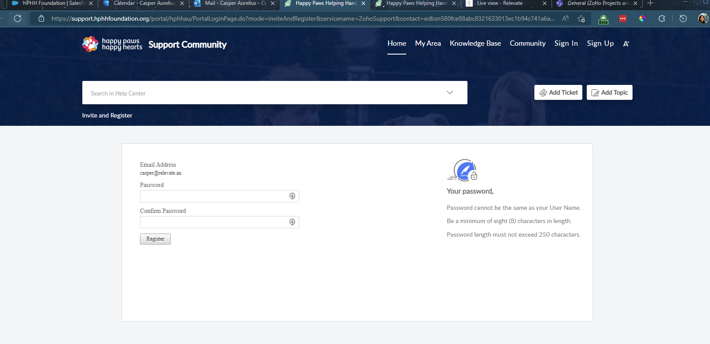Go to Community in the navigation bar
Viewport: 710px width, 344px height.
(x=527, y=43)
